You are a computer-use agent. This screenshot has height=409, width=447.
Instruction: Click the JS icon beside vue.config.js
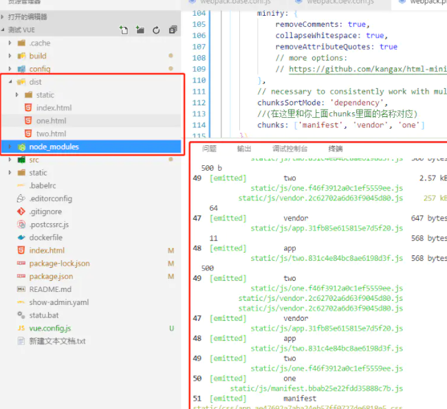pos(21,328)
